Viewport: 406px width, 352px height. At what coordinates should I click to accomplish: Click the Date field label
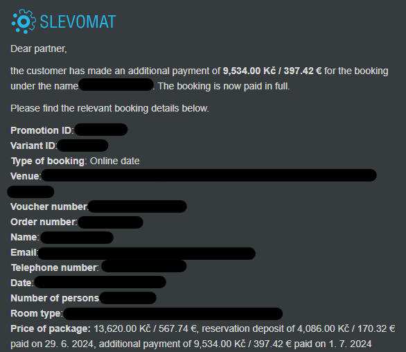(22, 283)
